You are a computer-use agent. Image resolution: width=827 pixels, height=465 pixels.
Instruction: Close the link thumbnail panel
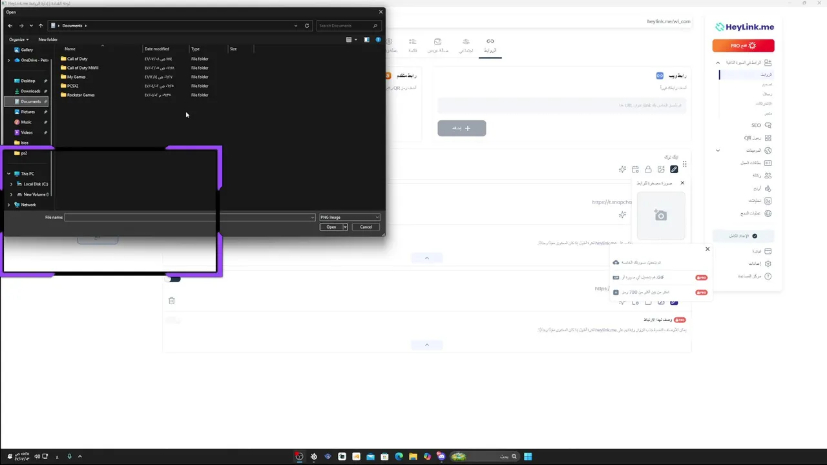[682, 183]
